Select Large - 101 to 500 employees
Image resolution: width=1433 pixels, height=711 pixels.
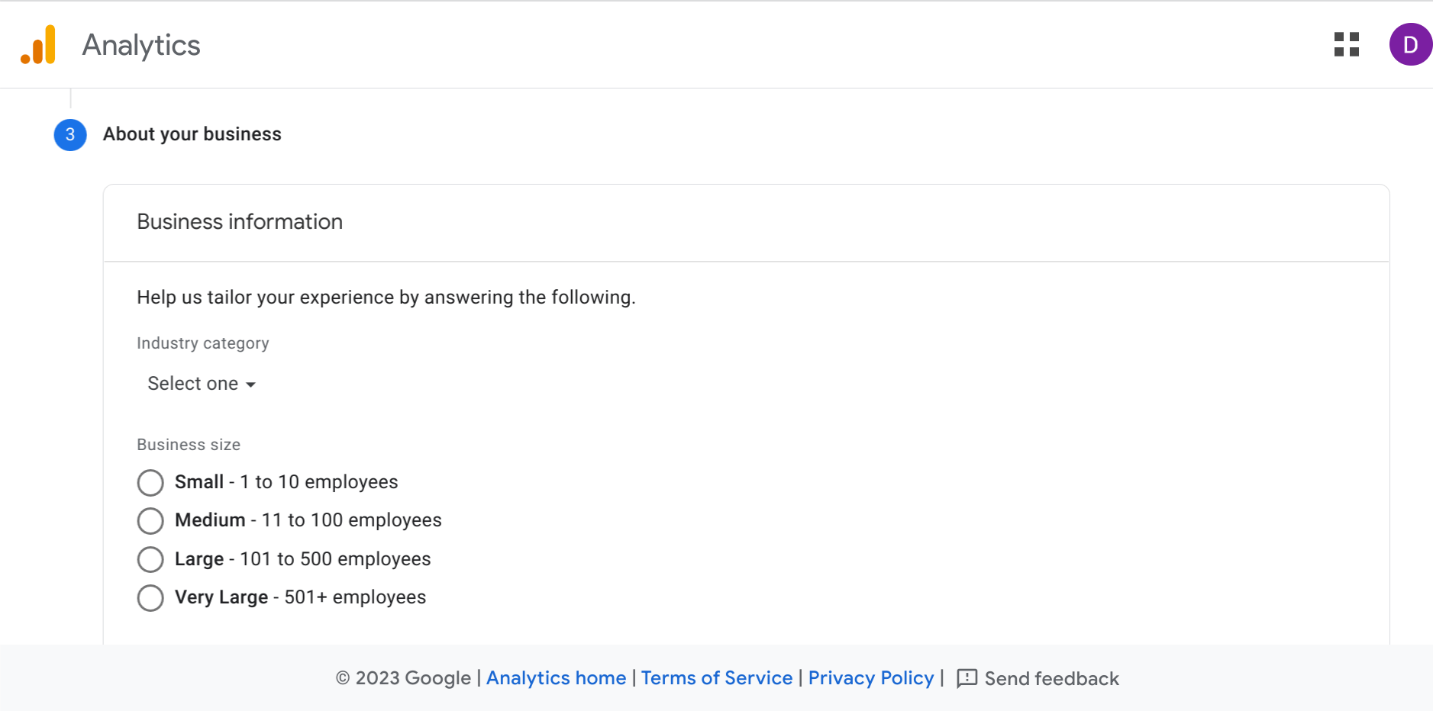click(150, 559)
